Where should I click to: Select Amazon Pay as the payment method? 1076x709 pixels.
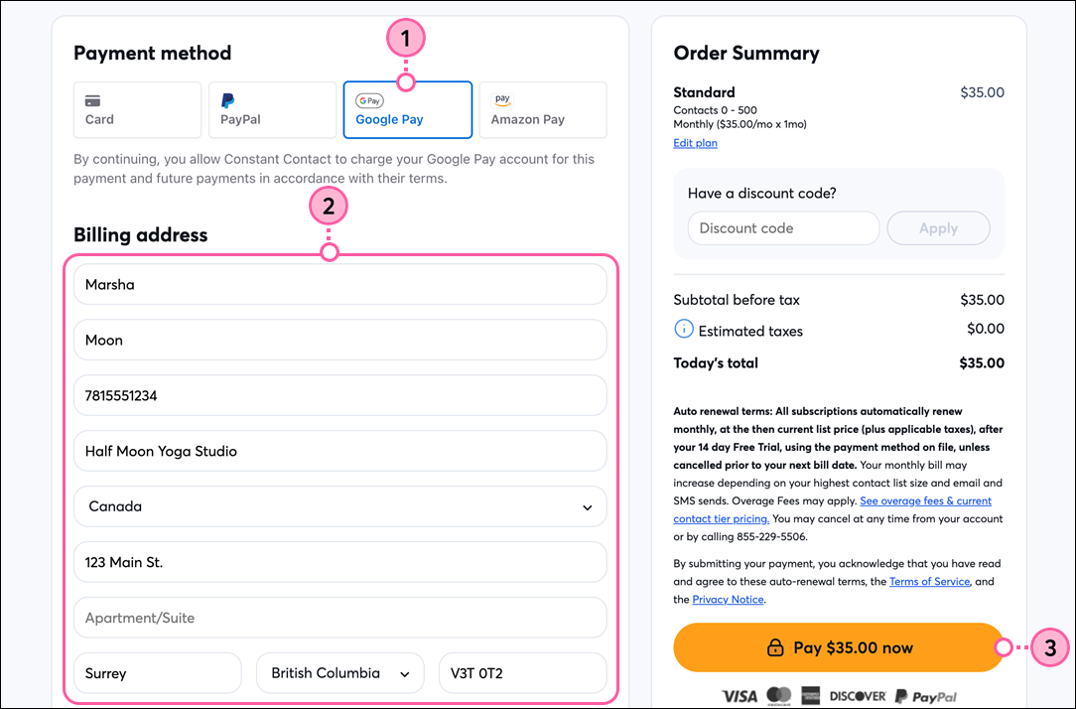coord(542,109)
